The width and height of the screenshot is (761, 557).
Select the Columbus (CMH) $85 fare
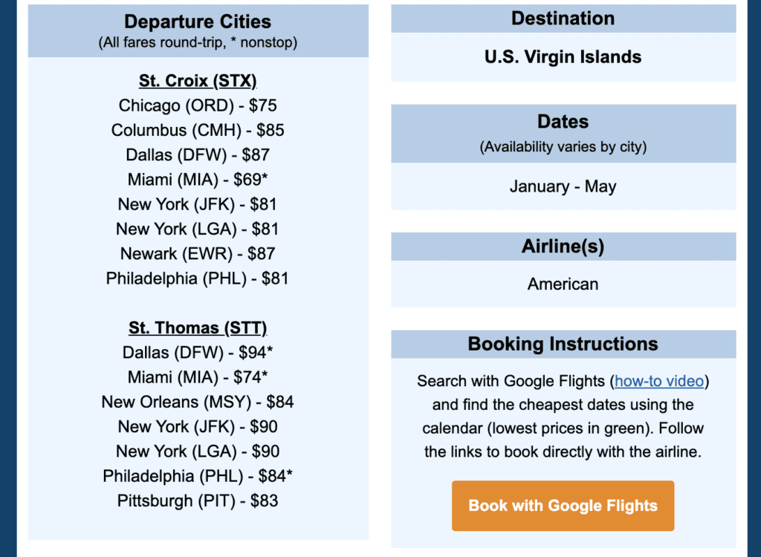198,130
